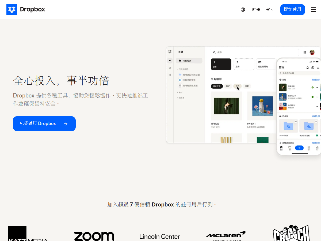Select the 圖畫 filter chip
This screenshot has height=241, width=321.
[x=247, y=86]
